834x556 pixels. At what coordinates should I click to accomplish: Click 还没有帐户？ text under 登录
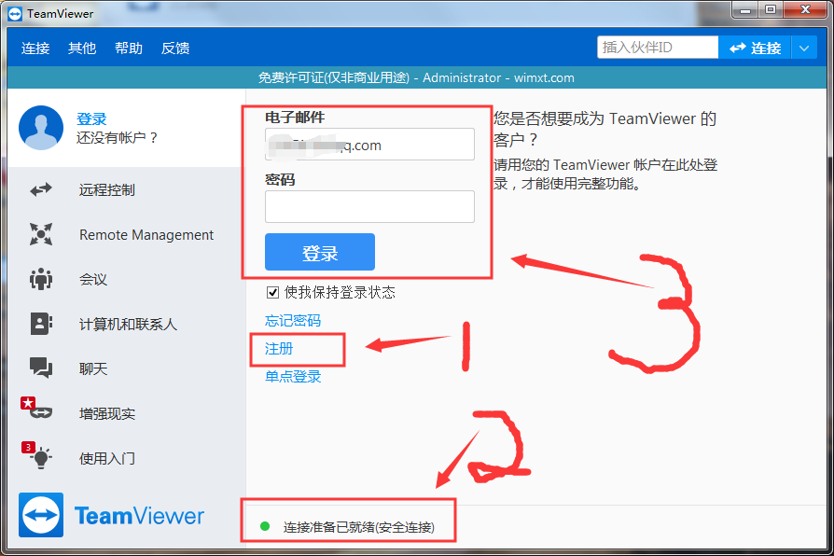[117, 138]
